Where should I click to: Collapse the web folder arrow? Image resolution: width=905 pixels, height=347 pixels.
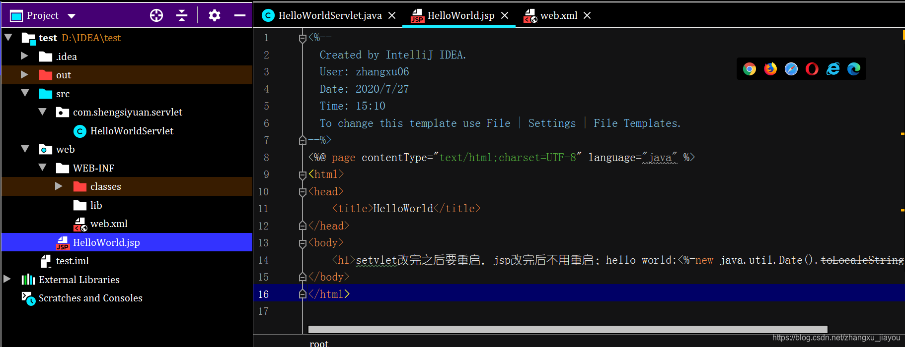[x=25, y=149]
